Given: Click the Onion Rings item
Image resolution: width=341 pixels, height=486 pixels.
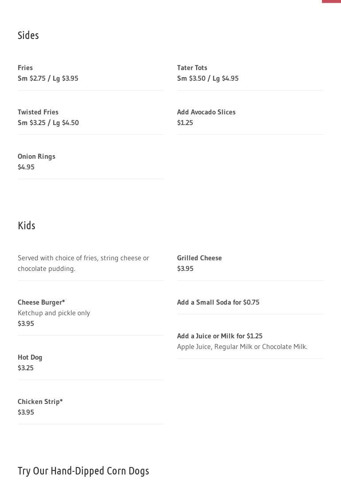Looking at the screenshot, I should 36,157.
